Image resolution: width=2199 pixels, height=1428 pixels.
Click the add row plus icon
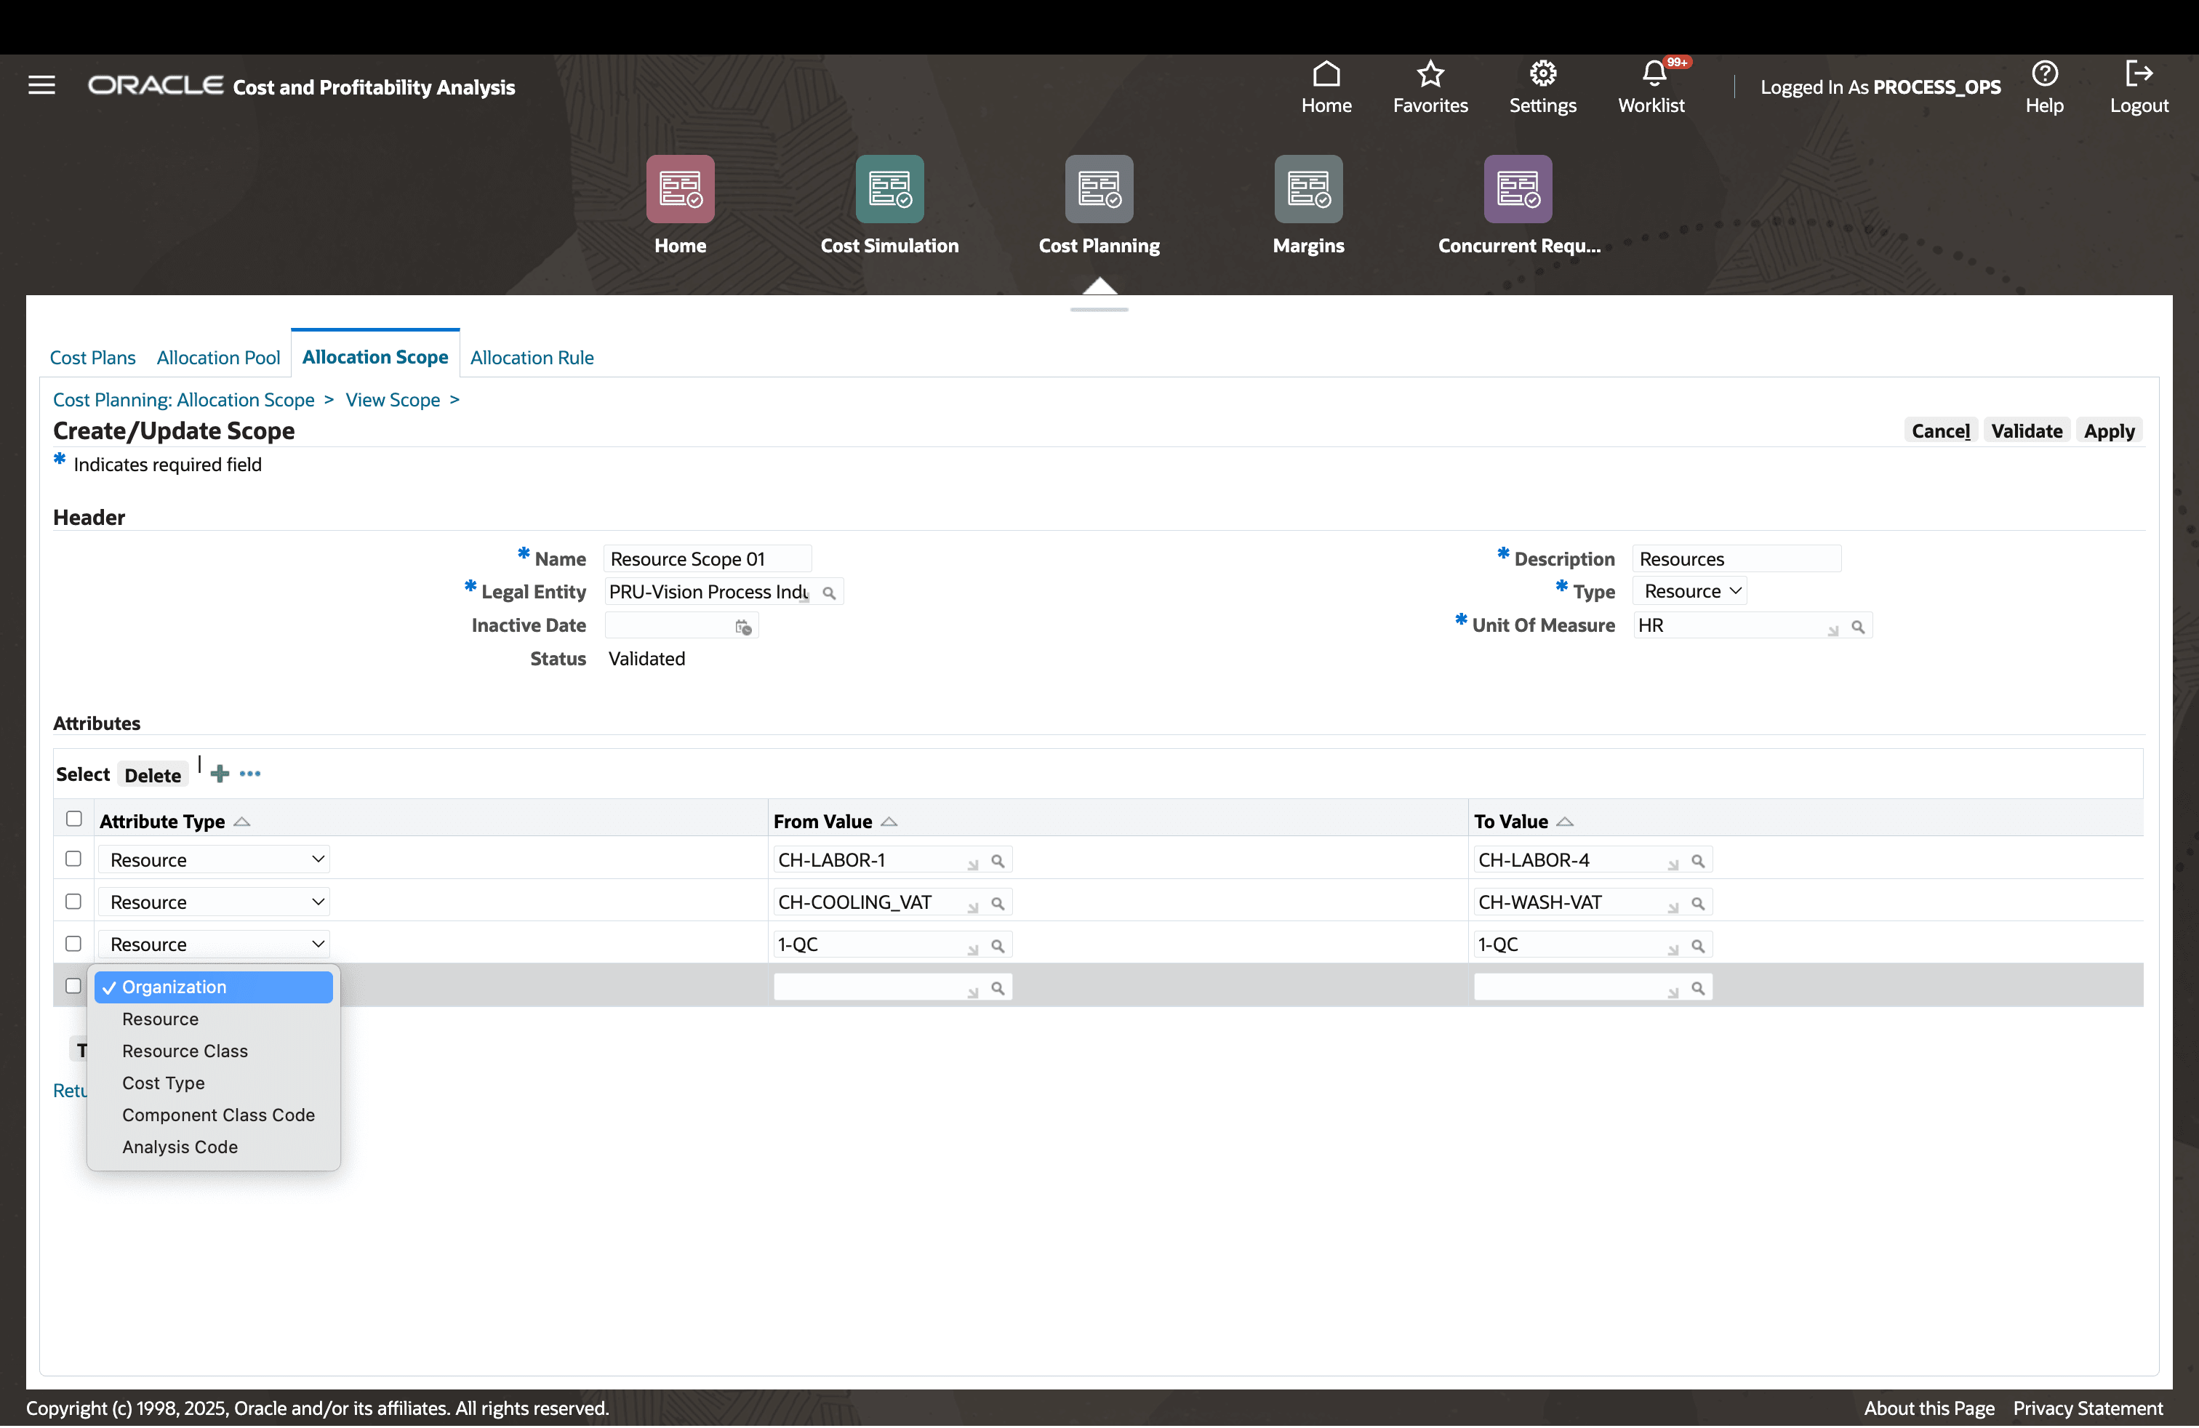tap(220, 774)
